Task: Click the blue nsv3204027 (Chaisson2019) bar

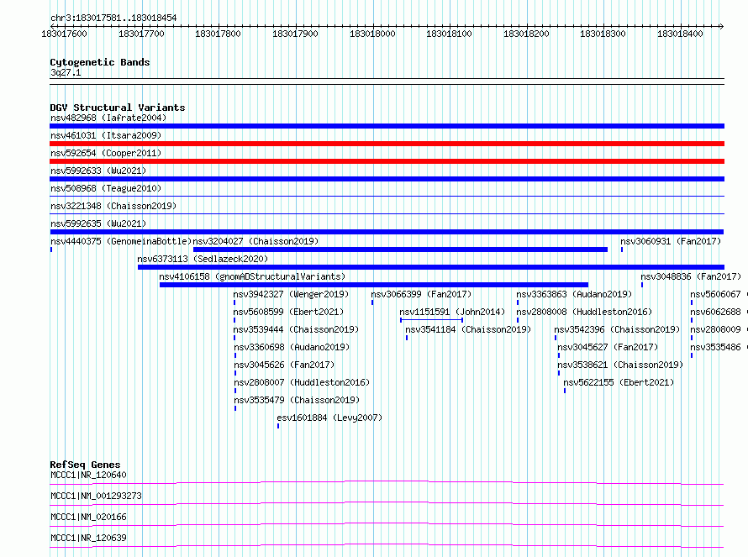Action: pyautogui.click(x=400, y=250)
